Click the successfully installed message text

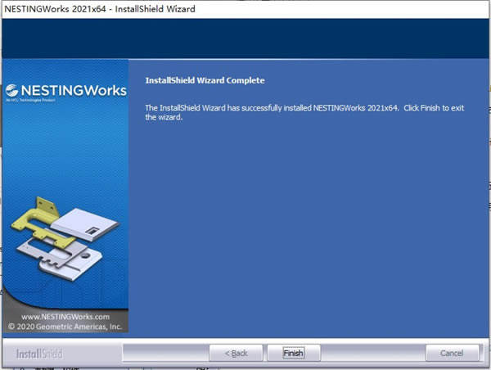point(304,112)
